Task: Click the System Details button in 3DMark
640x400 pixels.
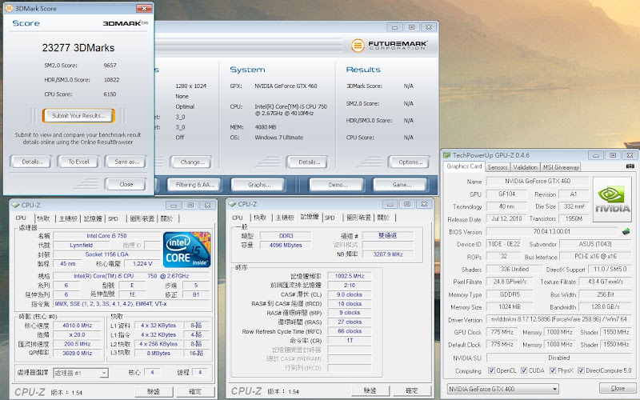Action: [x=307, y=162]
